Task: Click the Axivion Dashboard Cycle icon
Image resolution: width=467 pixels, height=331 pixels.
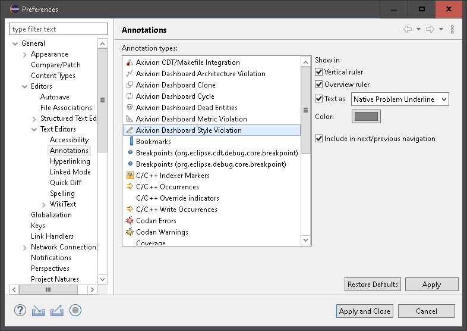Action: [130, 96]
